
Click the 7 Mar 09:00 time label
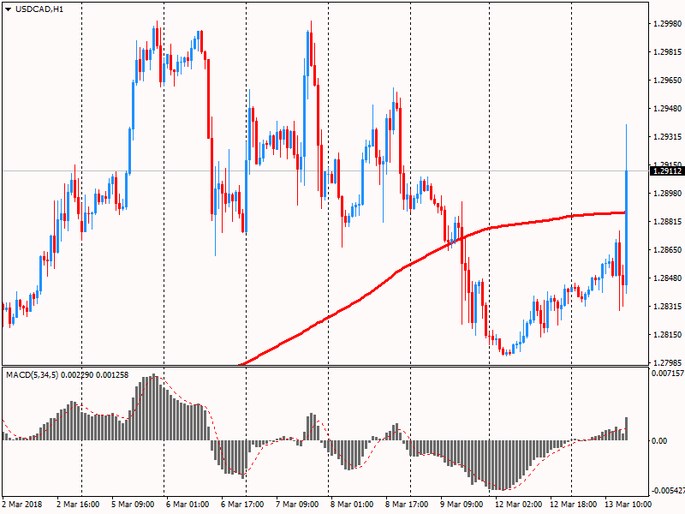click(297, 505)
